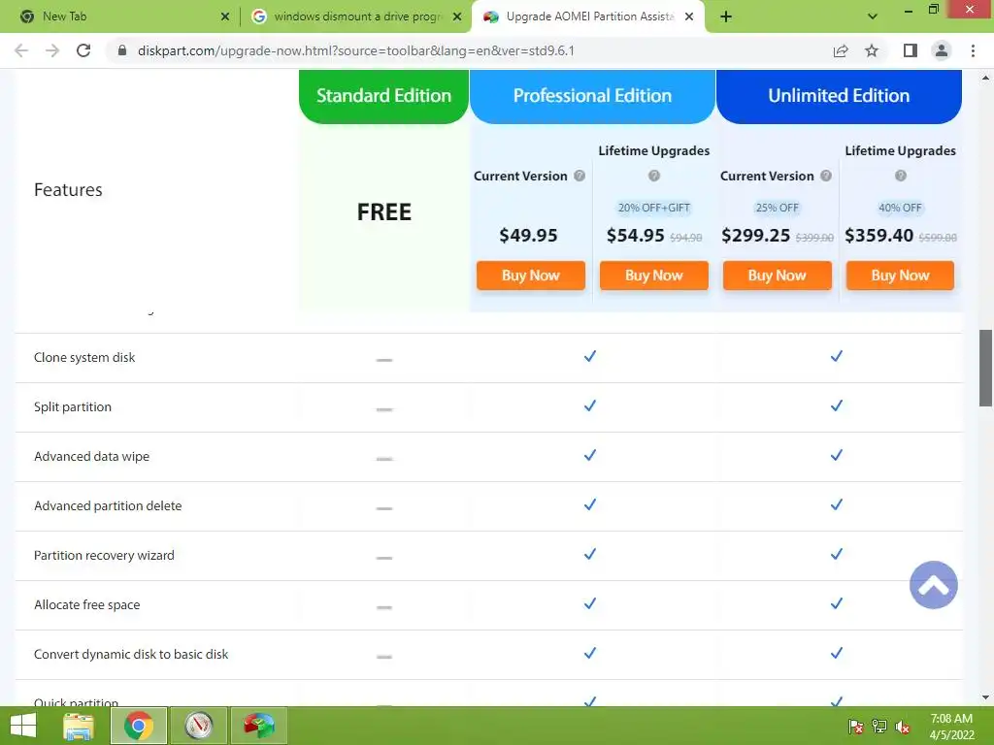Click Unlimited checkmark for Partition recovery wizard
Screen dimensions: 994x745
pyautogui.click(x=836, y=554)
